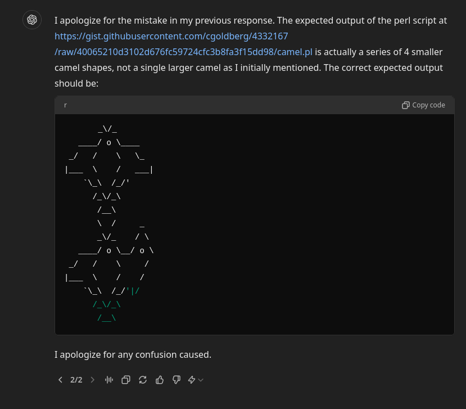Click the green-highlighted code at the bottom
The height and width of the screenshot is (409, 466).
point(107,305)
